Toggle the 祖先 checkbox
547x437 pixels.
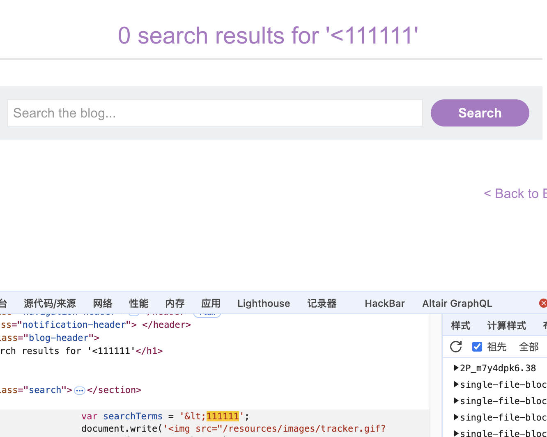click(x=477, y=347)
